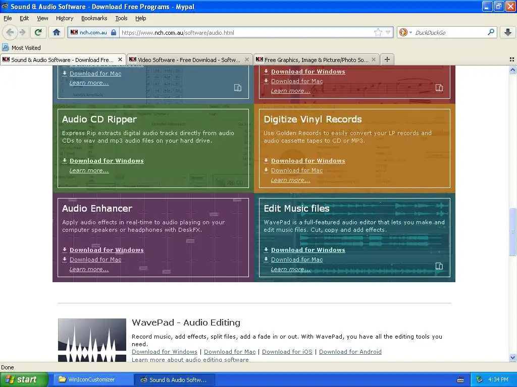Switch to the Free Graphics, Image tab
517x387 pixels.
pyautogui.click(x=316, y=59)
